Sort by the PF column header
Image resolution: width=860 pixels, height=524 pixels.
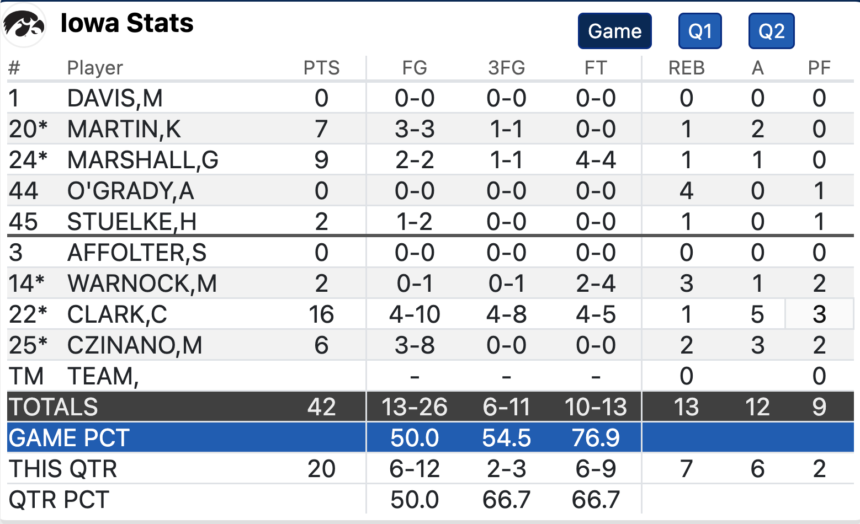click(x=820, y=67)
